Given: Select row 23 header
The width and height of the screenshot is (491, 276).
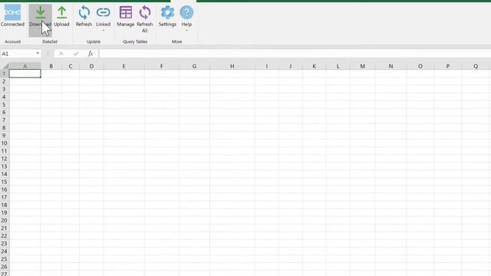Looking at the screenshot, I should point(5,244).
